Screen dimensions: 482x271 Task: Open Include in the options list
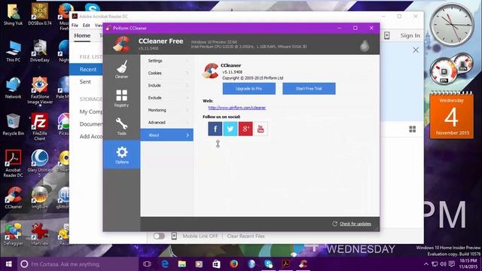pos(167,85)
